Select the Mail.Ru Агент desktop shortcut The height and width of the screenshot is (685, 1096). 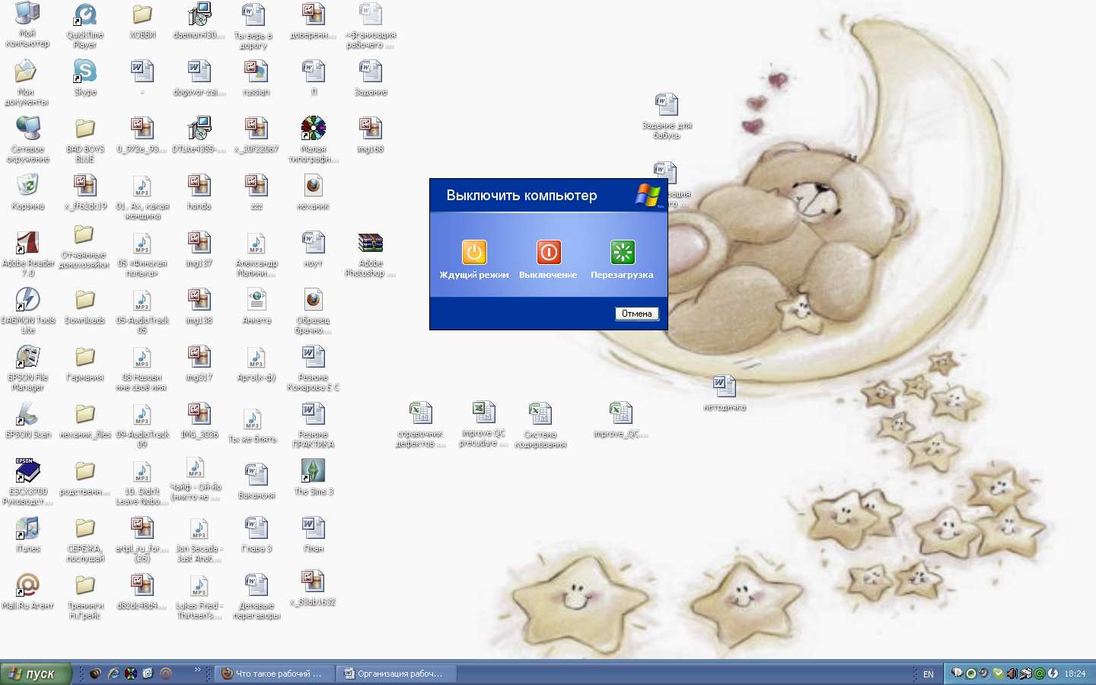click(27, 591)
